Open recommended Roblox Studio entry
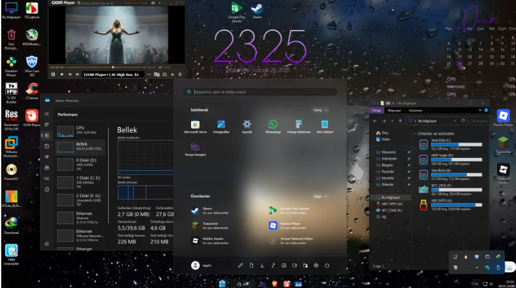The image size is (516, 288). pyautogui.click(x=211, y=241)
